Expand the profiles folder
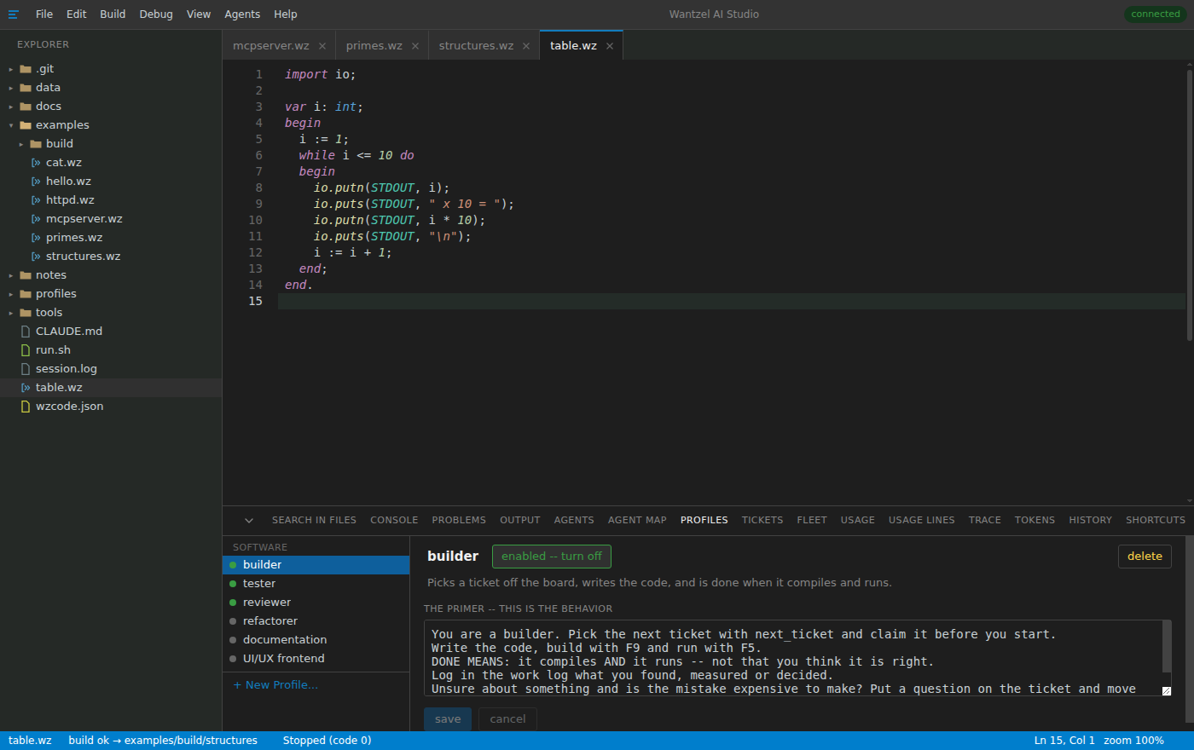The width and height of the screenshot is (1194, 750). [x=11, y=294]
